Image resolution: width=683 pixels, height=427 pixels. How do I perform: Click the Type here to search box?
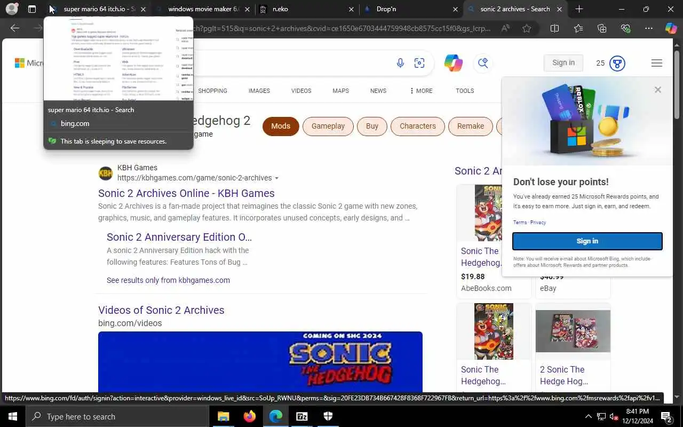coord(117,416)
